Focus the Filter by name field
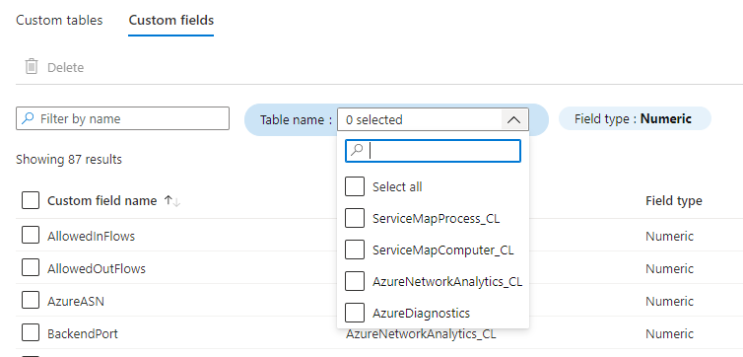The height and width of the screenshot is (357, 743). [123, 118]
